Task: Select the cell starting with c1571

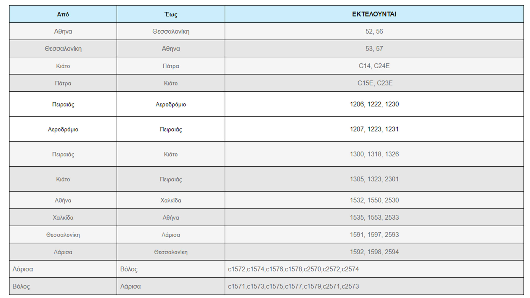Action: [x=293, y=286]
